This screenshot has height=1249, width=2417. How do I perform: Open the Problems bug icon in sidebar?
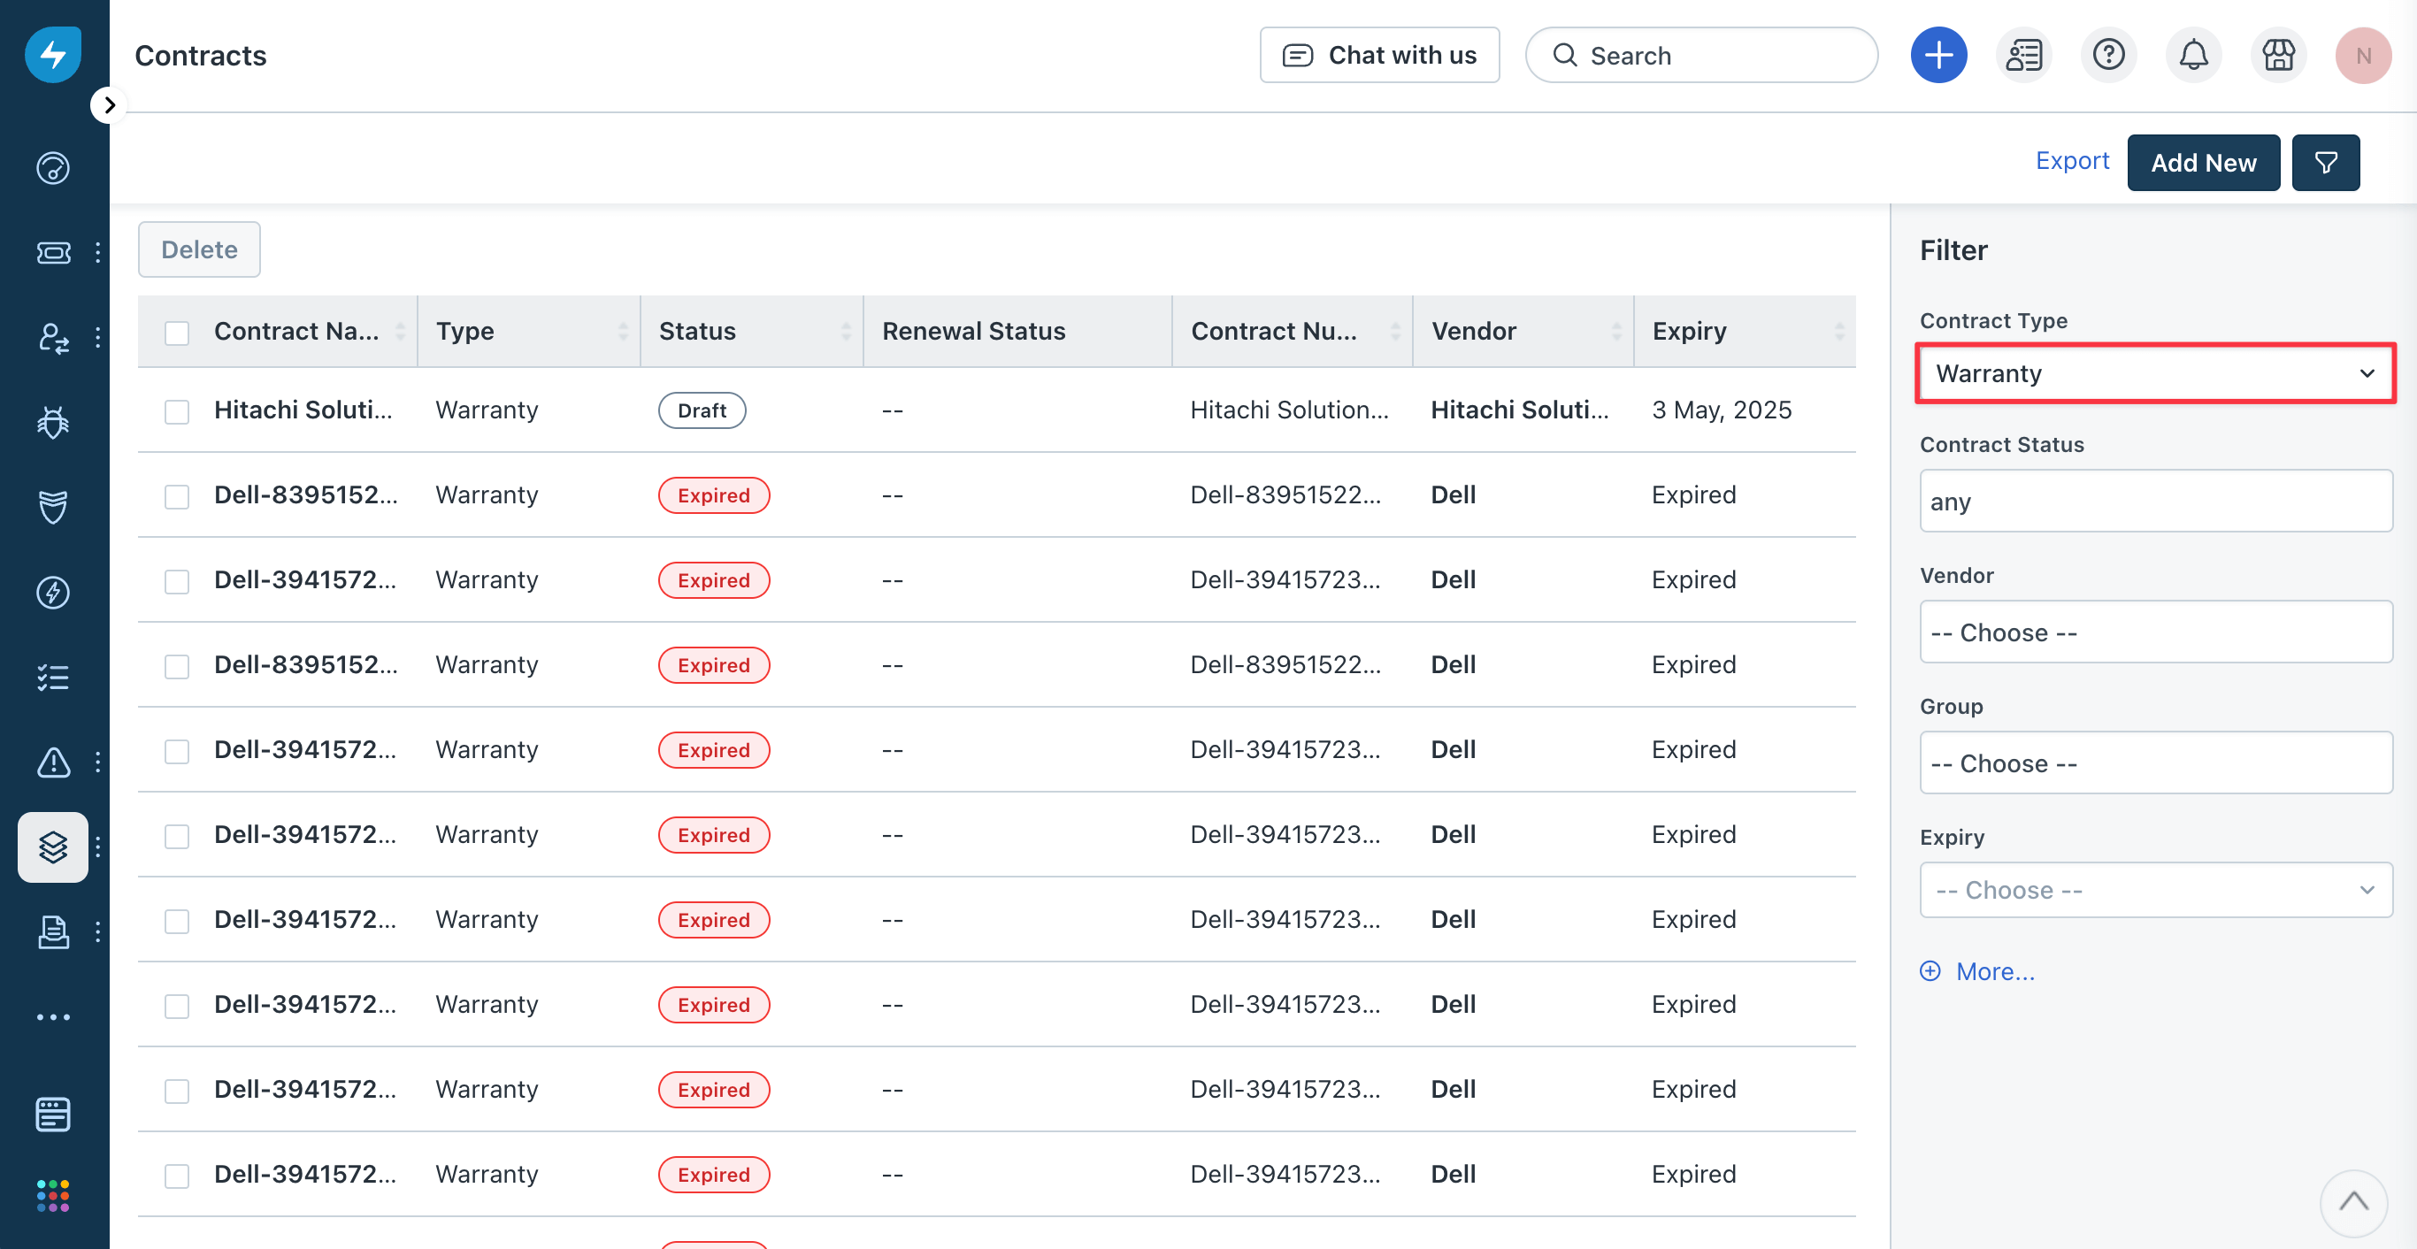52,422
